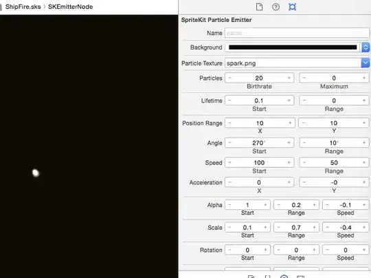This screenshot has height=278, width=371.
Task: Select the SKNode inspector tab icon
Action: (292, 7)
